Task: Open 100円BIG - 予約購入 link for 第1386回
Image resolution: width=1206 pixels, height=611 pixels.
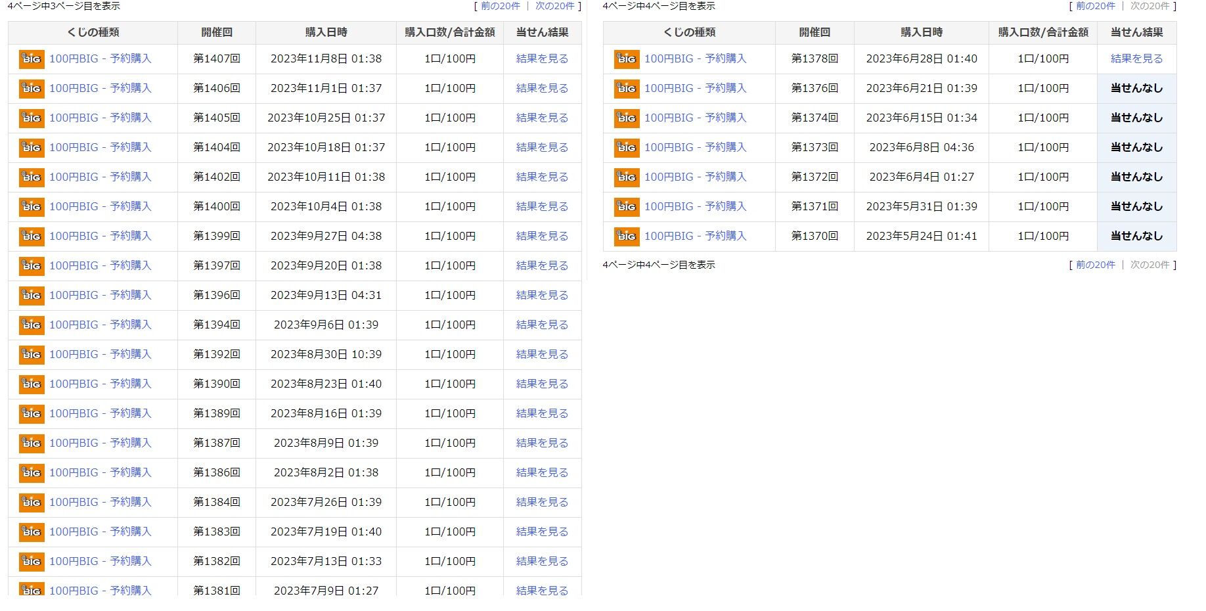Action: coord(100,472)
